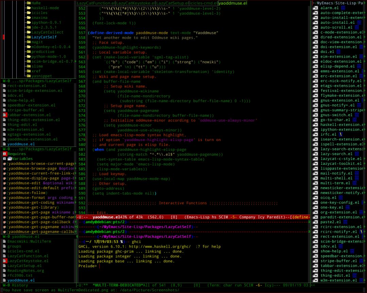367x293 pixels.
Task: Switch to the icicles-cmd.el tab
Action: [203, 3]
